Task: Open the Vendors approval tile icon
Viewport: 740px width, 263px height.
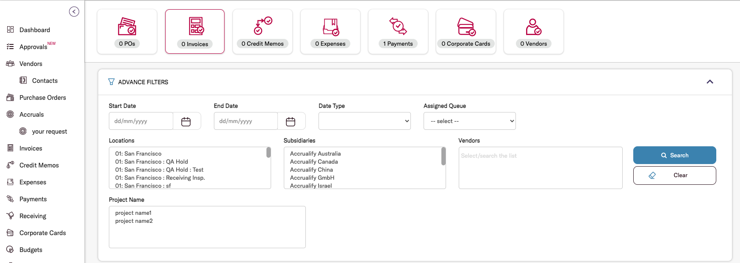Action: 533,26
